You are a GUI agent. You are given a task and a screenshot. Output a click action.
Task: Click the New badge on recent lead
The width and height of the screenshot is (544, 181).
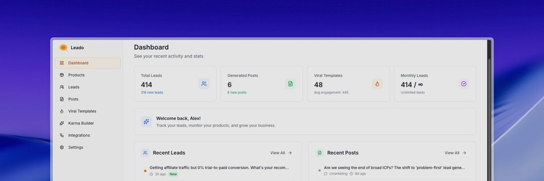[173, 174]
